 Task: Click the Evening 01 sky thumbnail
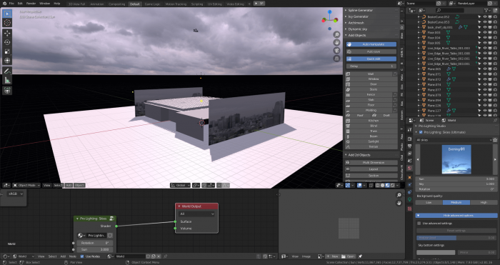[x=456, y=159]
